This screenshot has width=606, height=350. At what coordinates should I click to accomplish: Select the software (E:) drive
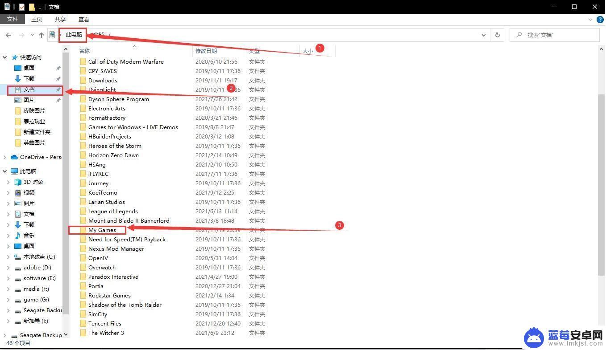click(40, 278)
